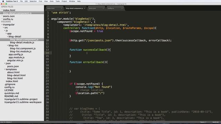221x124 pixels.
Task: Close the index.html tab
Action: tap(61, 8)
